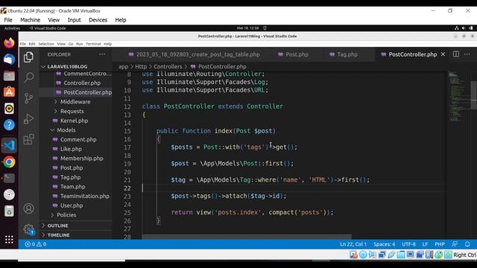Open the VirtualBox Devices menu

click(x=98, y=20)
